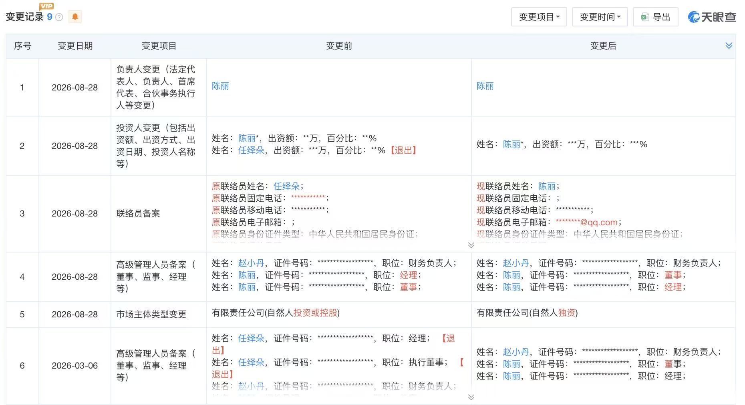Expand row 3 联络员备案 details chevron
The width and height of the screenshot is (745, 405).
tap(471, 245)
